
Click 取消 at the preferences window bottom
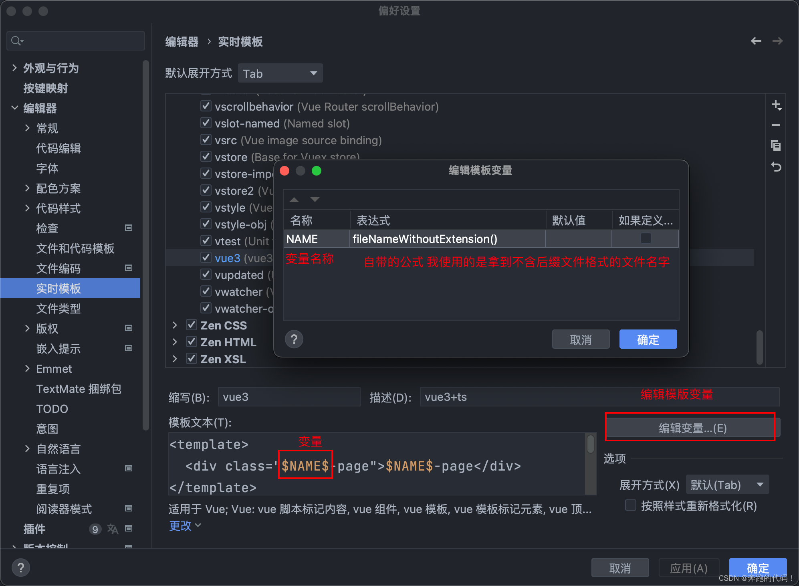(620, 568)
